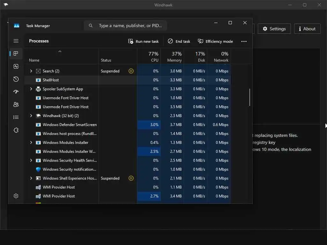Click the 0.6 Mbps network value

[220, 125]
